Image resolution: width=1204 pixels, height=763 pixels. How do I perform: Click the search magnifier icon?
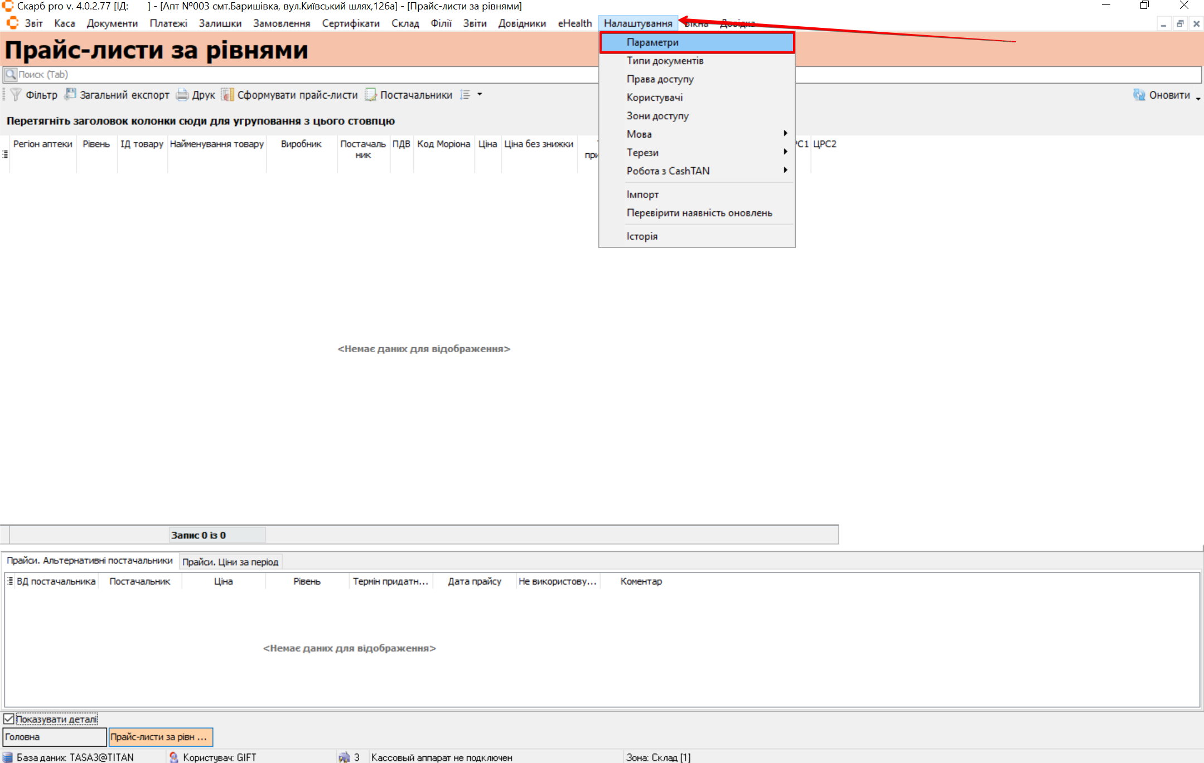pyautogui.click(x=10, y=74)
